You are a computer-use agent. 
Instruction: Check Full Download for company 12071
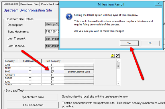[30, 68]
